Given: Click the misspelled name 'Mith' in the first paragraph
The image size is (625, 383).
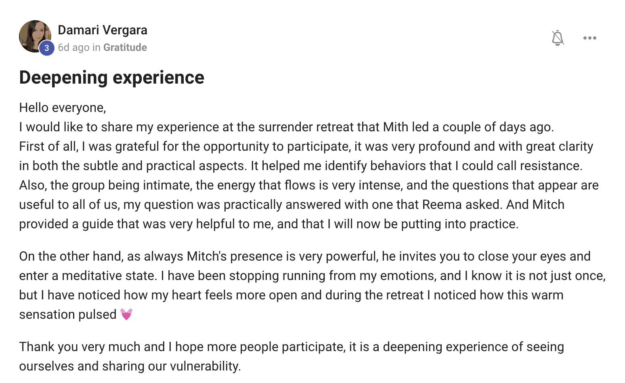Looking at the screenshot, I should [x=395, y=127].
